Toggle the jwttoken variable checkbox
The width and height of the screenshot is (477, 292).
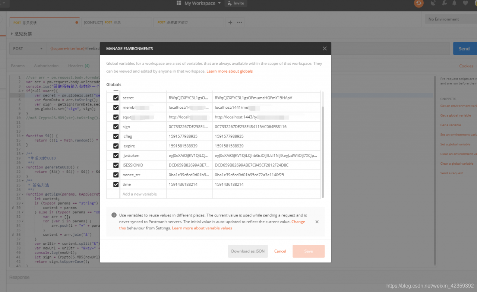116,156
